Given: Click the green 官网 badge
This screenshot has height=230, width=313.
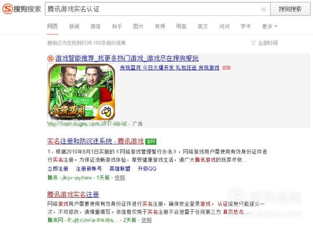Looking at the screenshot, I should click(x=151, y=141).
